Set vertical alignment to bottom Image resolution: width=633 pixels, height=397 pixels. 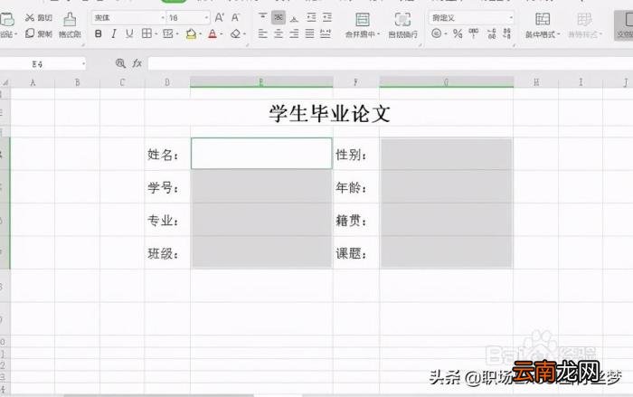294,17
